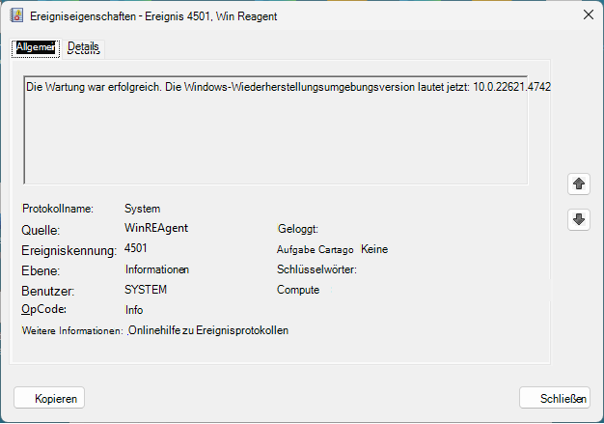Click the Ebene value 'Informationen'
This screenshot has height=424, width=604.
(157, 269)
